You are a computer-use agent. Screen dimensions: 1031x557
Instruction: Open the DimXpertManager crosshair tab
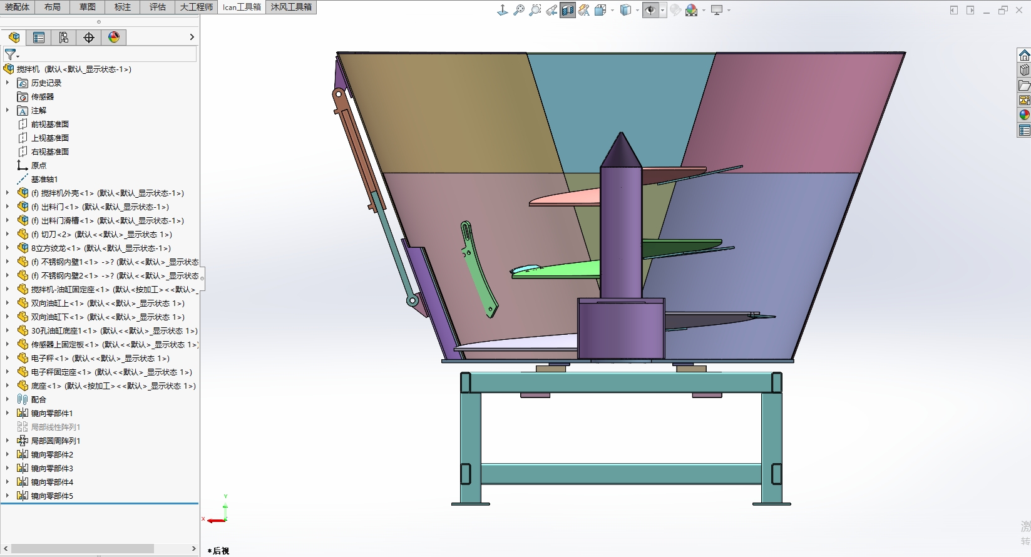pos(89,38)
